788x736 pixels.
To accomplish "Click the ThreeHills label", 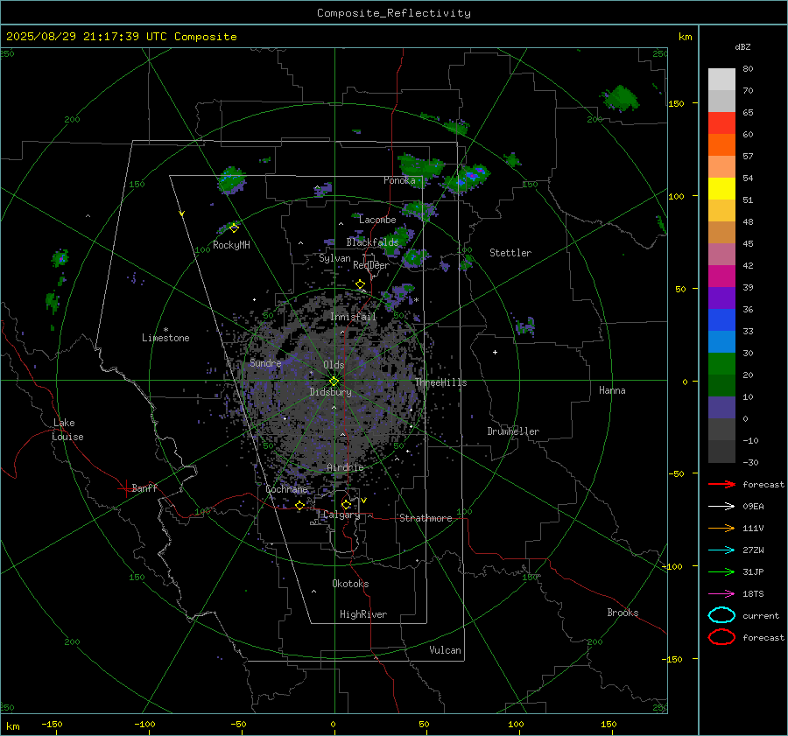I will (440, 382).
